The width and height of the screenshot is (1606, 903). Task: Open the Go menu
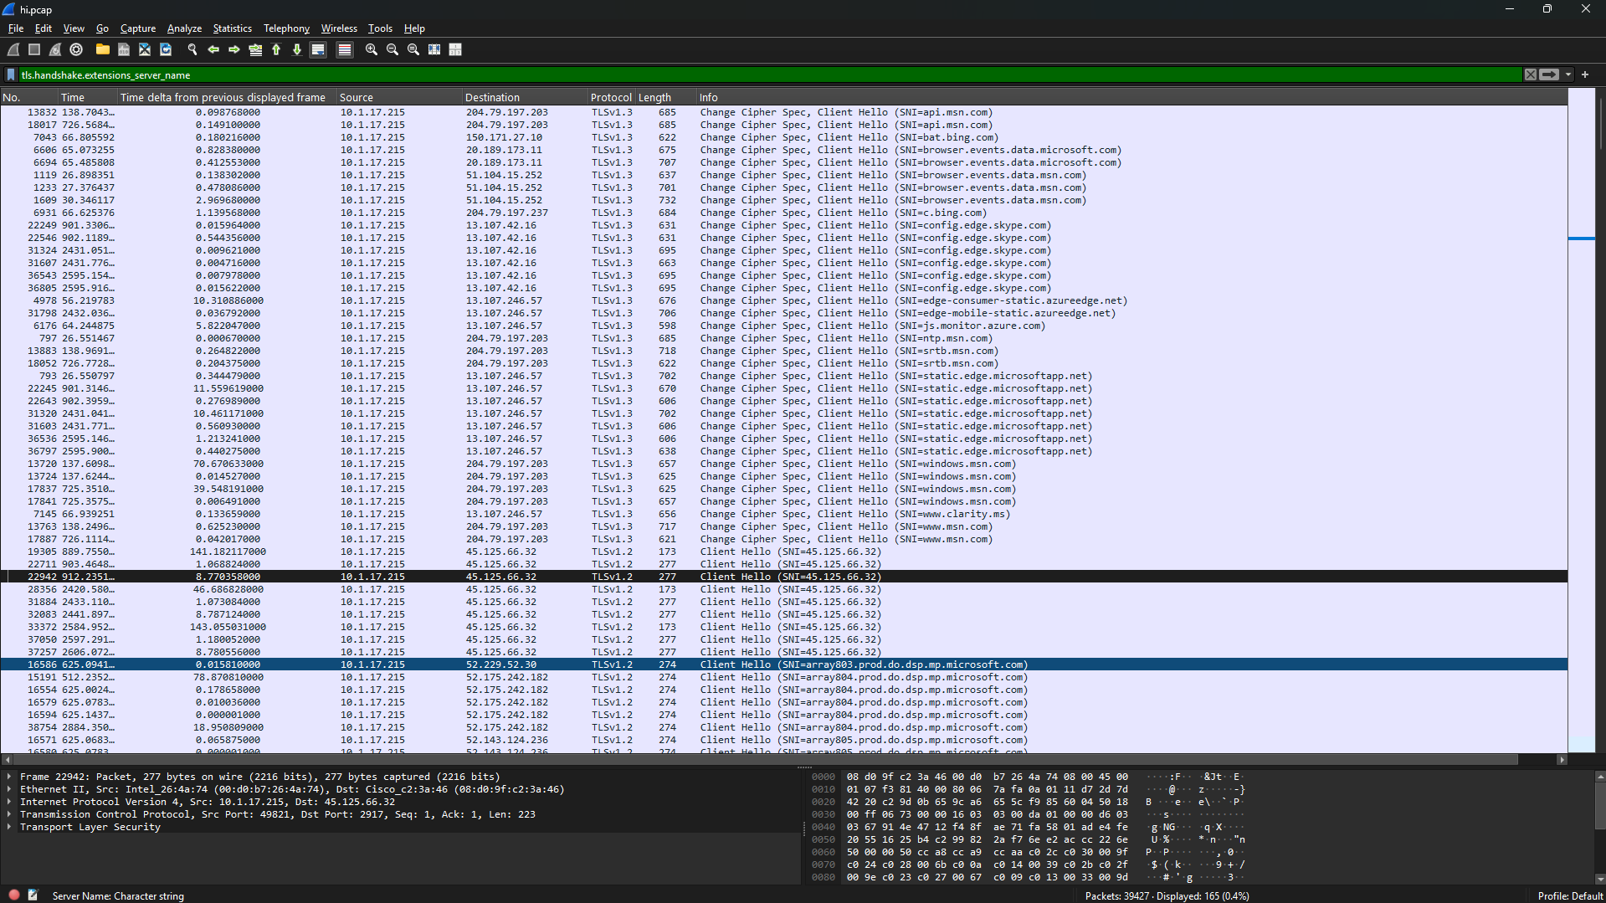pyautogui.click(x=102, y=28)
